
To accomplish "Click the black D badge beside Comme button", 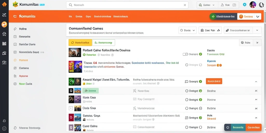I will tap(71, 91).
